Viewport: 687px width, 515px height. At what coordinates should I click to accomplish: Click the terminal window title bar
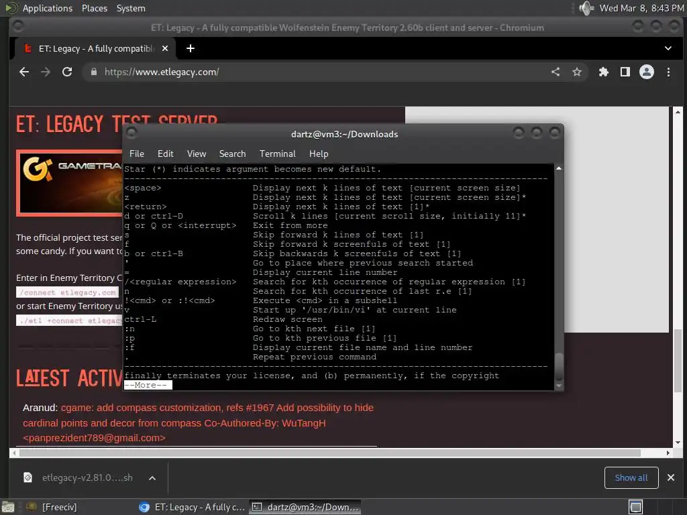click(344, 134)
